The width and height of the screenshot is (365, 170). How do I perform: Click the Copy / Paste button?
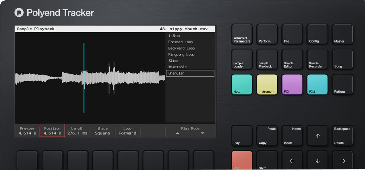tap(267, 136)
